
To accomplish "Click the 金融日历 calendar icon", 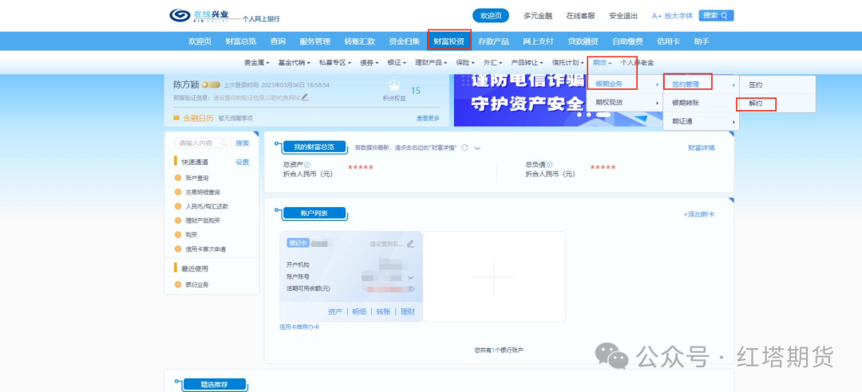I will click(x=176, y=118).
